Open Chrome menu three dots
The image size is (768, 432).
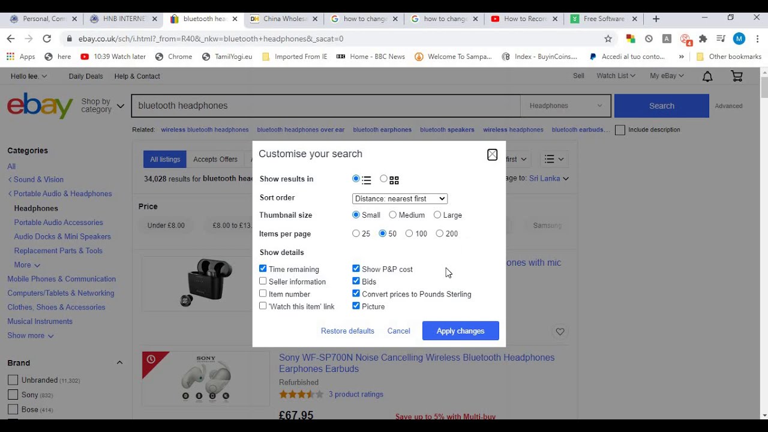[757, 38]
